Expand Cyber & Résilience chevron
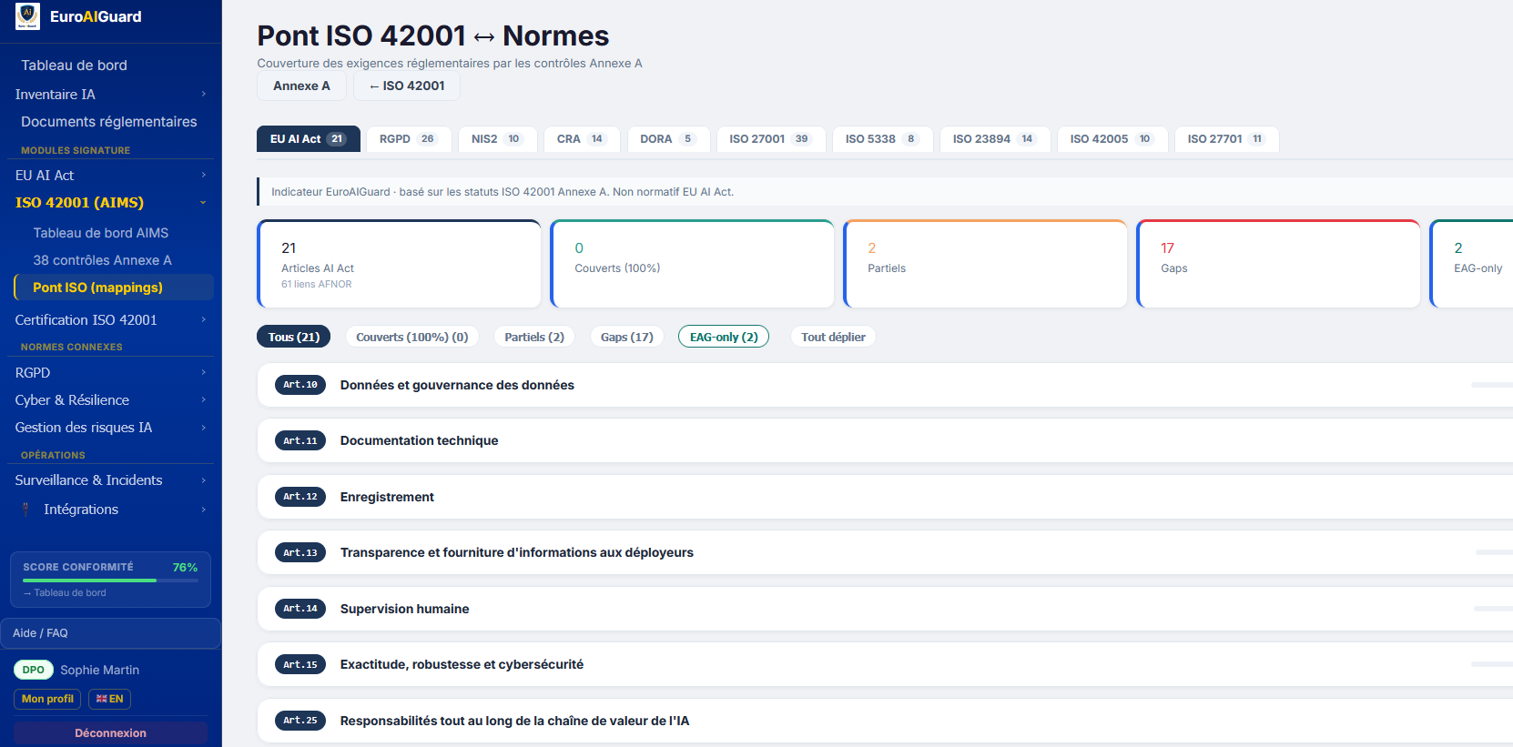 [x=203, y=400]
